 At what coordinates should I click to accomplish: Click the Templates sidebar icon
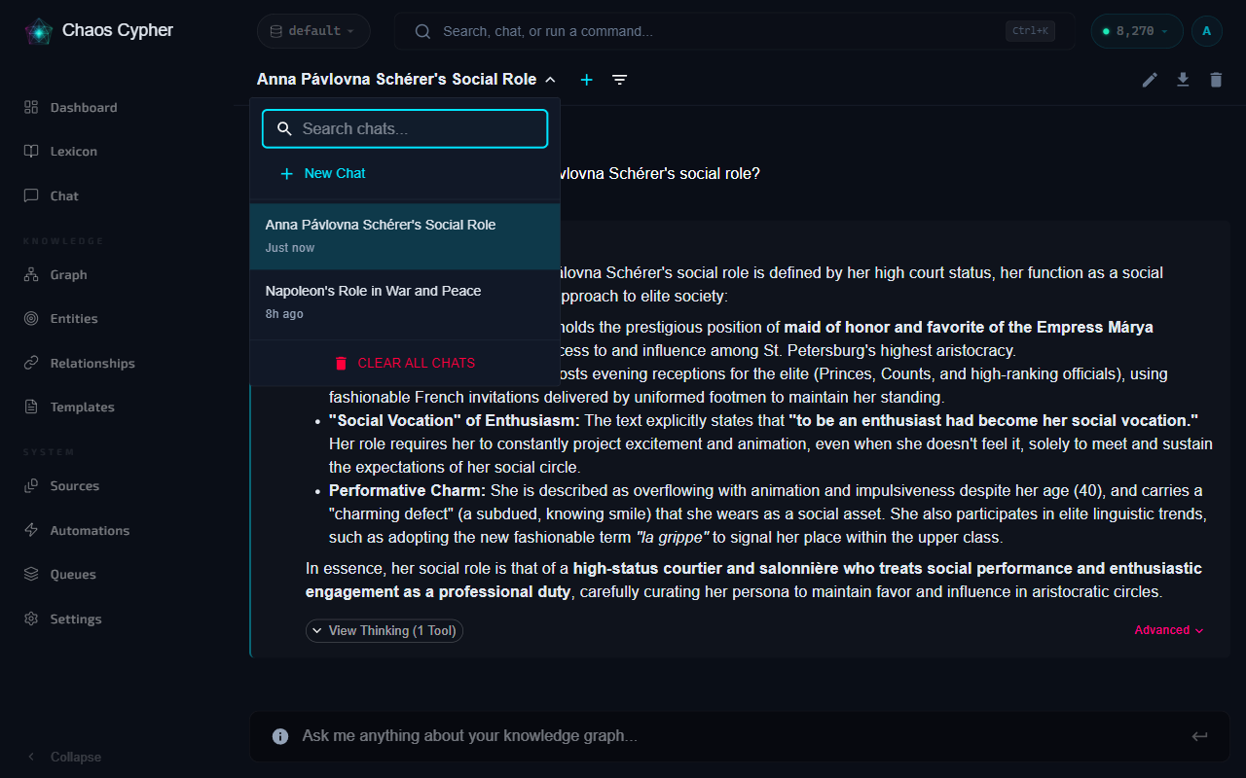(31, 407)
